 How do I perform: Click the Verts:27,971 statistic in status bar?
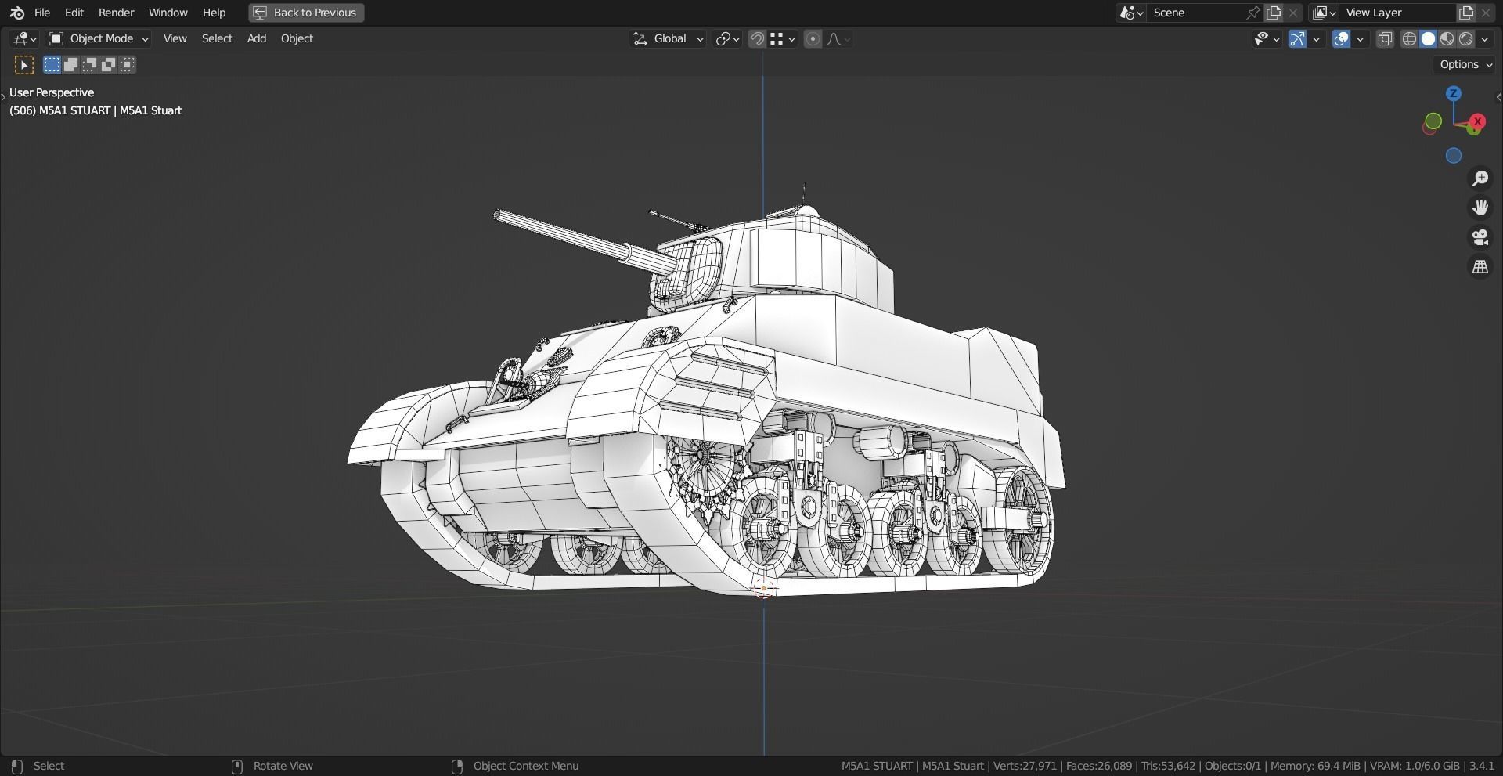[1025, 766]
